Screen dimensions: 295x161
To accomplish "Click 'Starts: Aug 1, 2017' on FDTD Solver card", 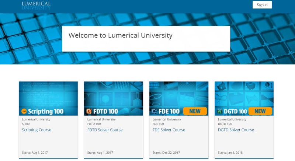I will (100, 153).
